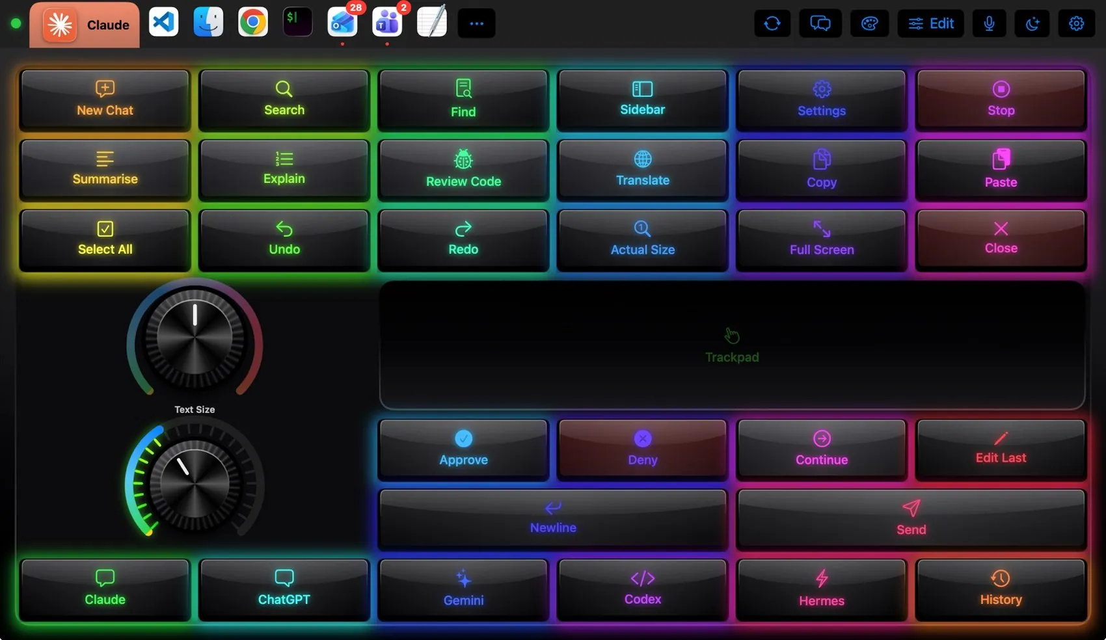This screenshot has width=1106, height=640.
Task: Toggle dark mode moon icon
Action: [x=1032, y=23]
